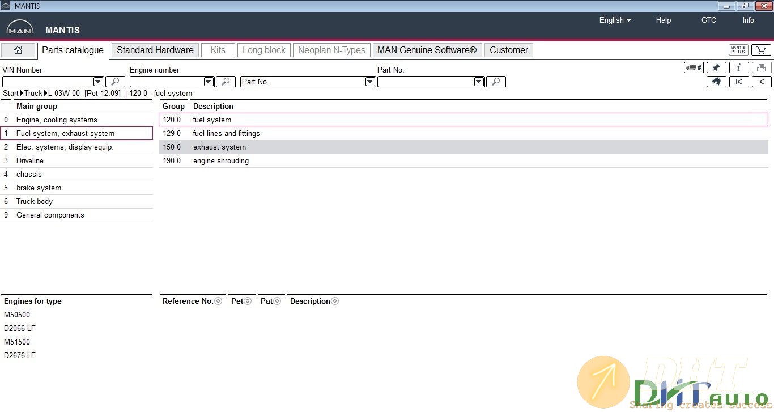Select main group 'Driveline'
Viewport: 774px width, 412px height.
point(76,160)
